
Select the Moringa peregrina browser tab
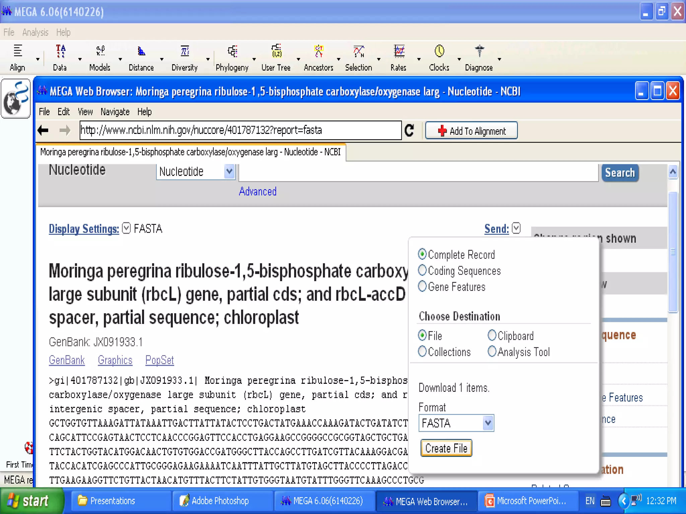coord(190,152)
